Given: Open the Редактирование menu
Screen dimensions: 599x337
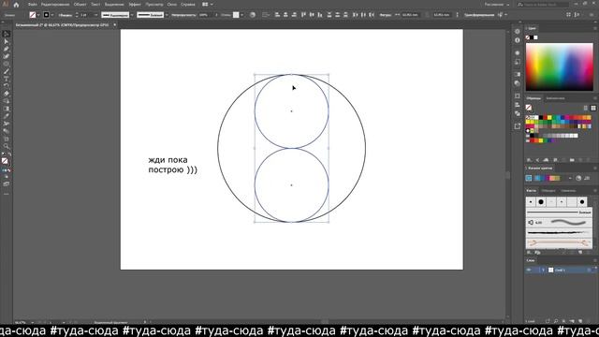Looking at the screenshot, I should [x=55, y=5].
